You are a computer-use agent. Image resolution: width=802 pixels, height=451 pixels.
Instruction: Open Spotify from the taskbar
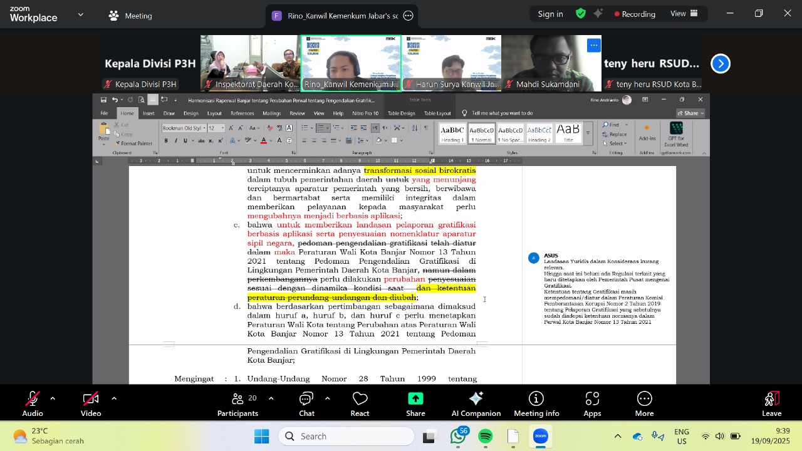486,437
